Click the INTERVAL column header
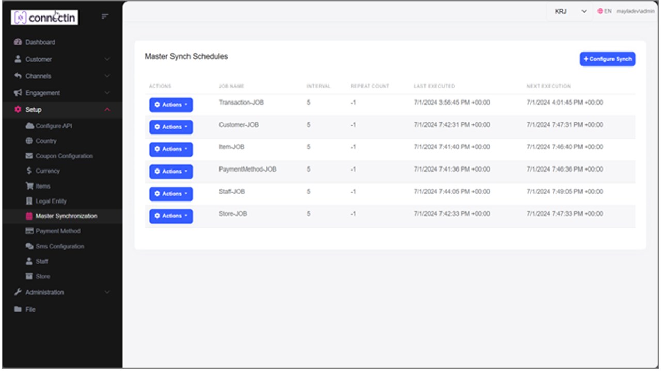 319,86
